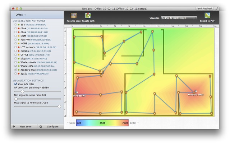
Task: Open the Signal to noise ratio dropdown
Action: tap(179, 18)
